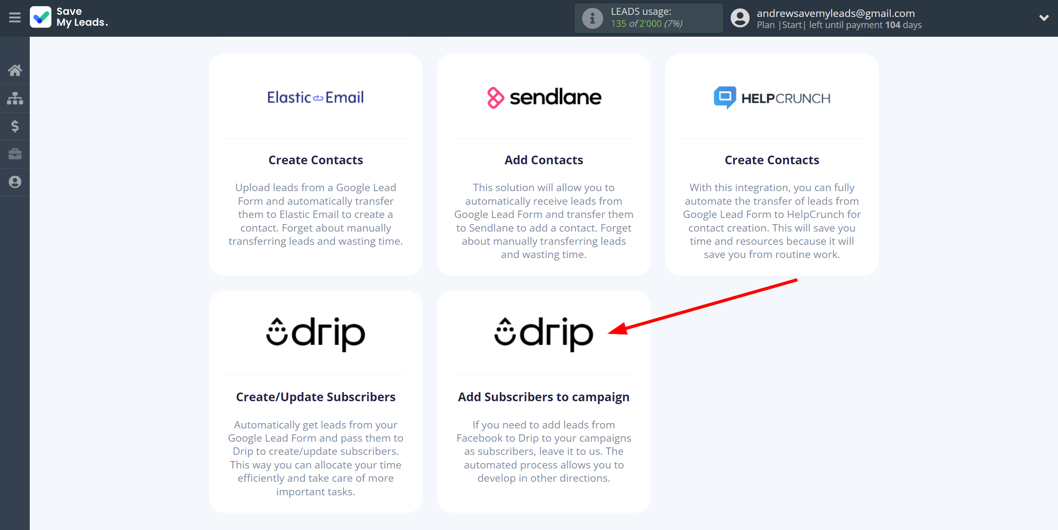Image resolution: width=1058 pixels, height=530 pixels.
Task: Click the Plan Start payment days text
Action: pyautogui.click(x=839, y=25)
